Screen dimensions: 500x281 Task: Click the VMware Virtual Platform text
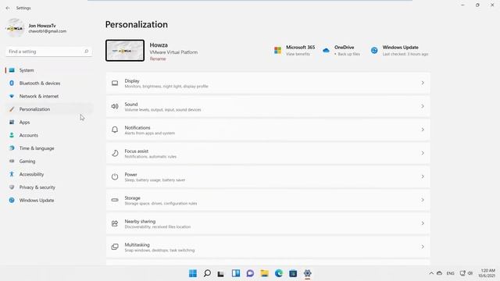(x=173, y=52)
